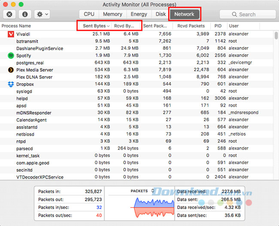The height and width of the screenshot is (226, 279).
Task: Select the Disk tab
Action: click(161, 14)
